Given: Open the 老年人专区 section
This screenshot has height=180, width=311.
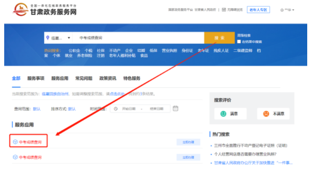Looking at the screenshot, I should (258, 10).
